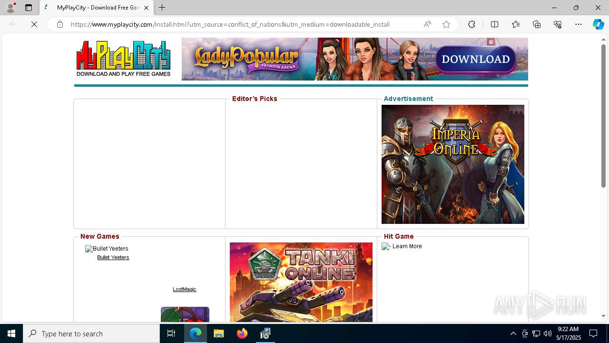The height and width of the screenshot is (343, 609).
Task: Open Browser essentials heart icon
Action: point(558,24)
